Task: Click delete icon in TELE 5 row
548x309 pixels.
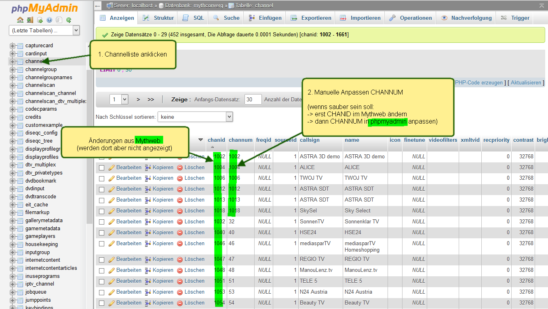Action: coord(180,281)
